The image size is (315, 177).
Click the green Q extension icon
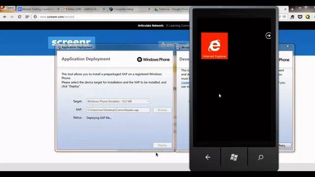(308, 17)
